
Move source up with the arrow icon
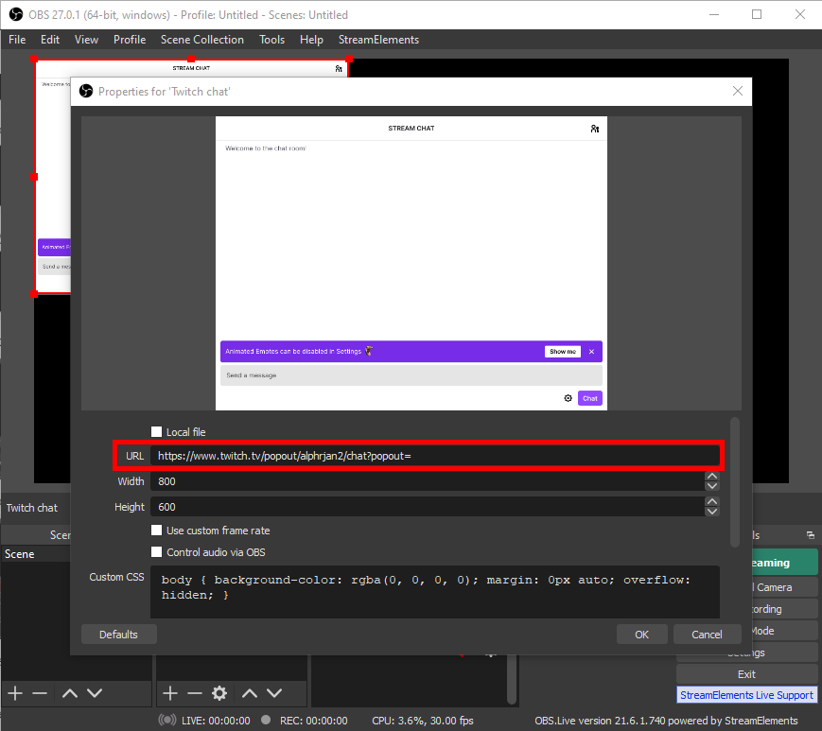point(250,693)
